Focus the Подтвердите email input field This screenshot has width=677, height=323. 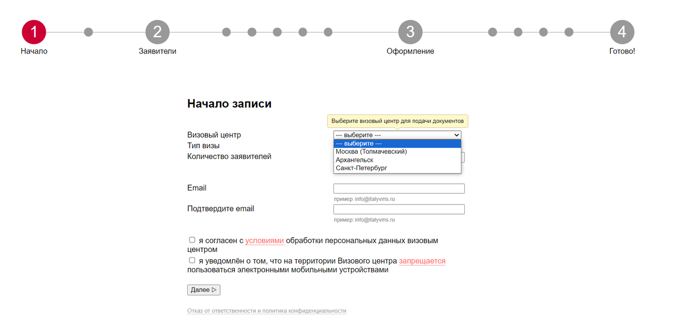pyautogui.click(x=399, y=209)
